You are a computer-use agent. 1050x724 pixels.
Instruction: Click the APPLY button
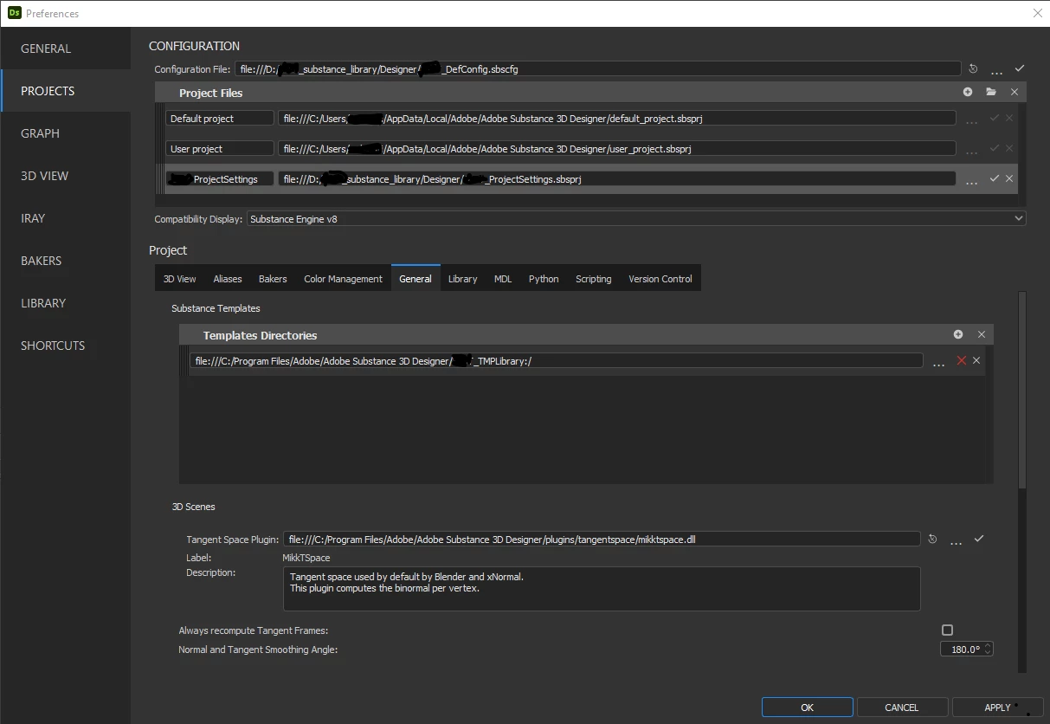[x=997, y=708]
